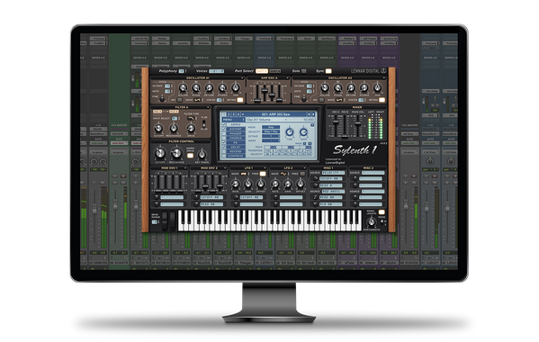The width and height of the screenshot is (539, 342).
Task: Select Part B in Part Select
Action: tap(274, 71)
